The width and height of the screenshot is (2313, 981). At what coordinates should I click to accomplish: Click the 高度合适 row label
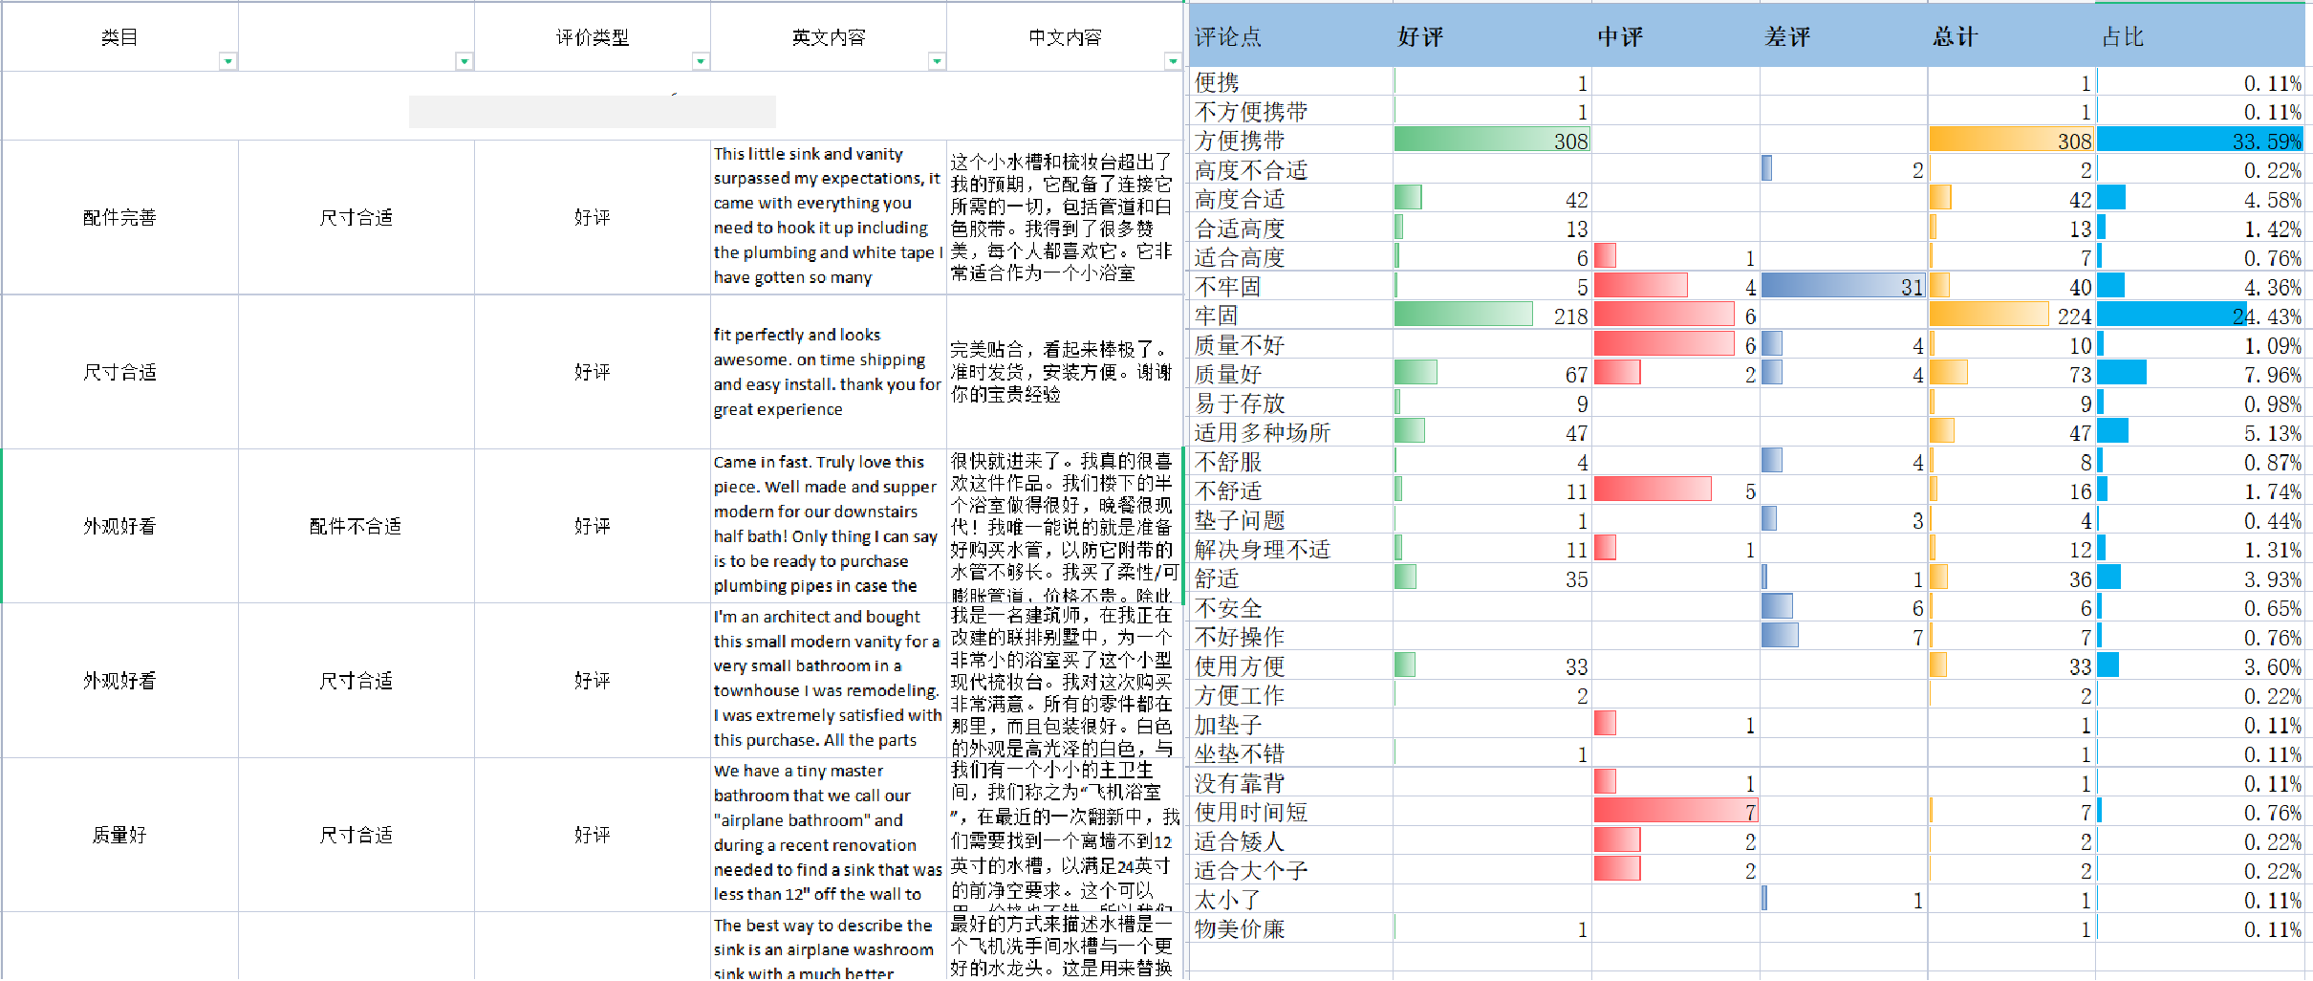1240,199
